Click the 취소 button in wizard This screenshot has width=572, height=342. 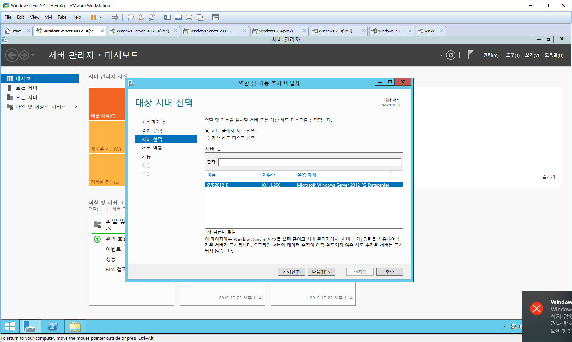390,272
